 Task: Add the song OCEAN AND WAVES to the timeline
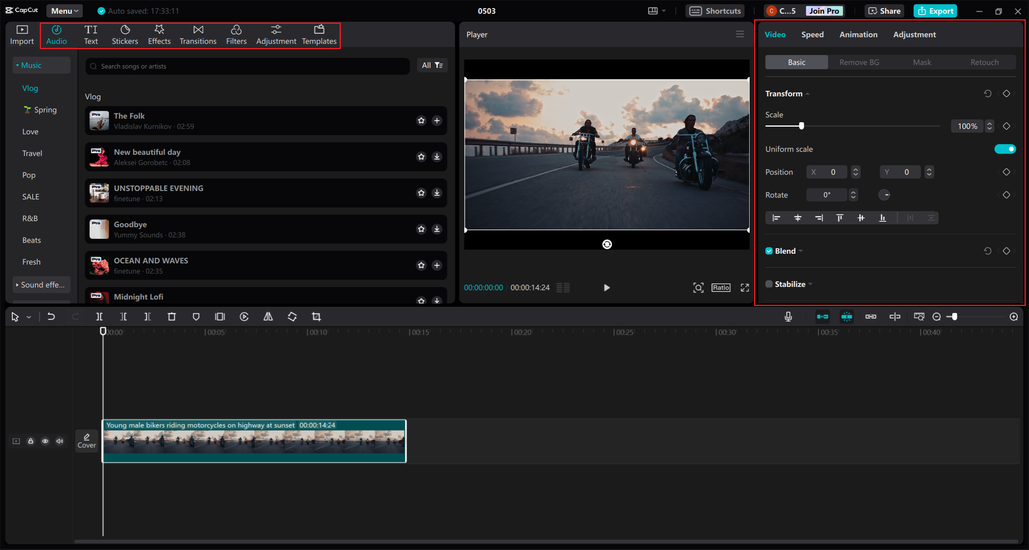437,265
